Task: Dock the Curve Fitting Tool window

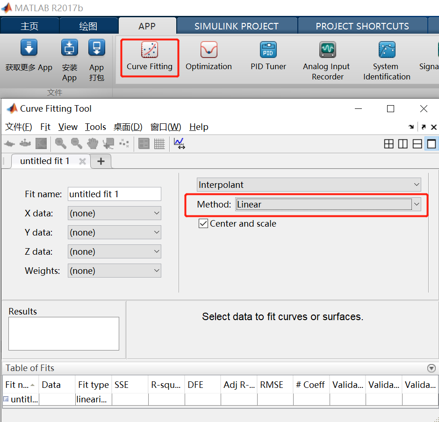Action: 411,127
